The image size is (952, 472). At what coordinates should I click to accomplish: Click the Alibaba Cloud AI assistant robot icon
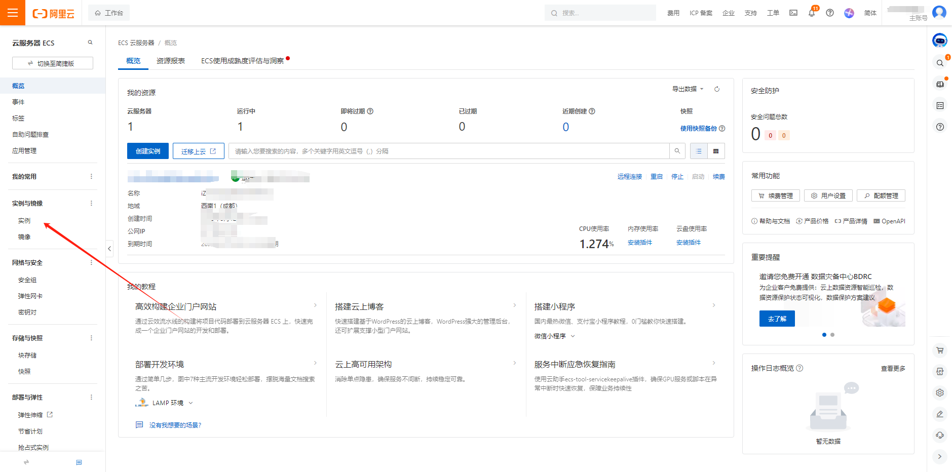(940, 40)
